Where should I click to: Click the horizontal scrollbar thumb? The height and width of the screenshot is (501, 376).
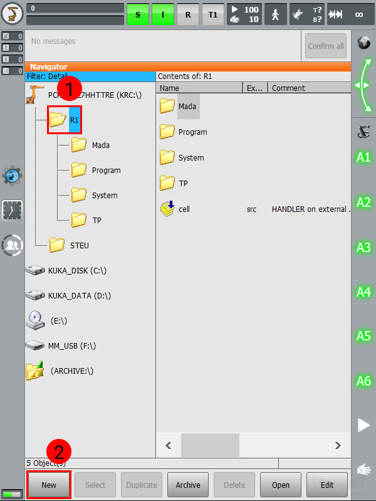[x=210, y=445]
